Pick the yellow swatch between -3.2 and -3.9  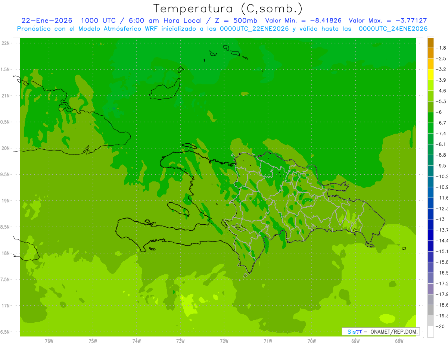(430, 75)
